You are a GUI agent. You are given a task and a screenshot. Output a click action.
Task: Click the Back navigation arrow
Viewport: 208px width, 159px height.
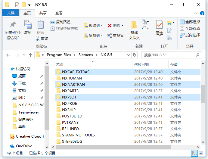coord(8,55)
